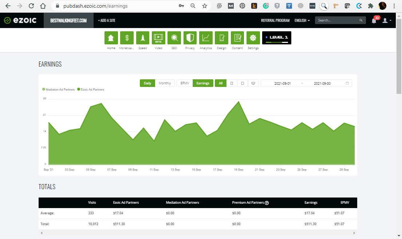Open the Settings gear icon
The image size is (402, 239).
[253, 38]
